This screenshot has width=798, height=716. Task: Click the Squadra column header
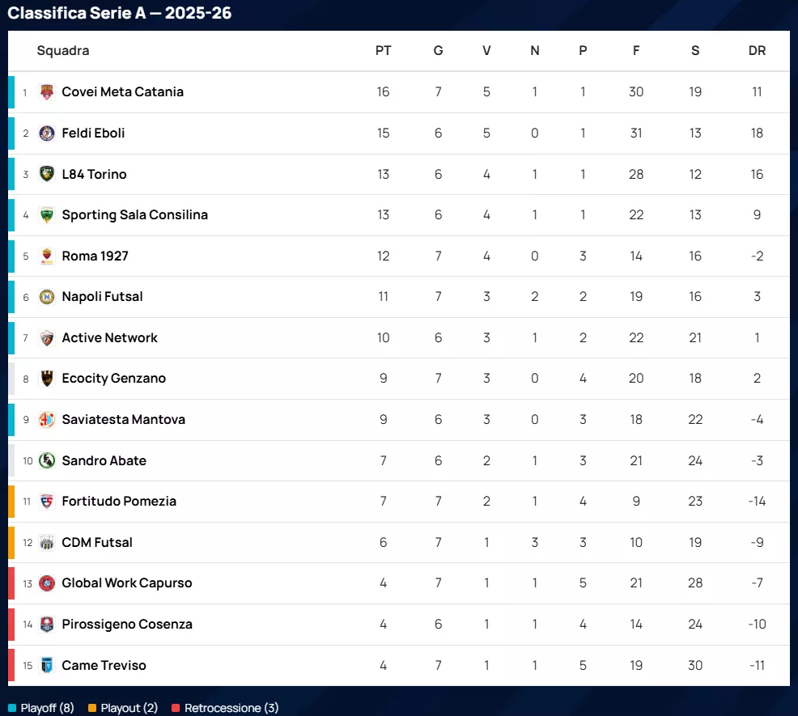pos(63,50)
